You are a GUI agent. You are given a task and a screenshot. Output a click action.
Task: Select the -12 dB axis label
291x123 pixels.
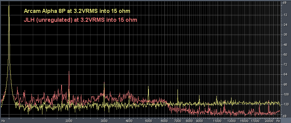click(x=285, y=15)
